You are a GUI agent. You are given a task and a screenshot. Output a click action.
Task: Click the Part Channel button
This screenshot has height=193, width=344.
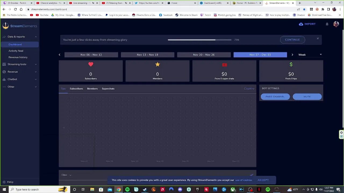pyautogui.click(x=275, y=96)
